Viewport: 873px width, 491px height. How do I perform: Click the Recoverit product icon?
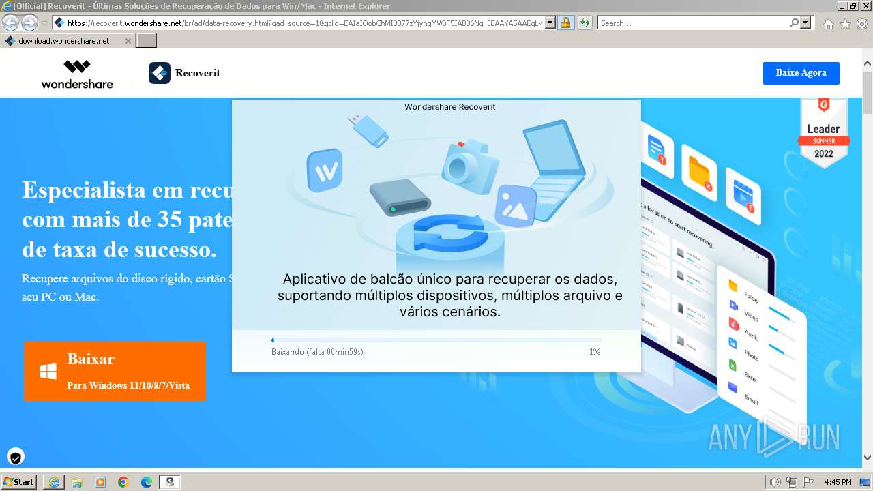[160, 73]
